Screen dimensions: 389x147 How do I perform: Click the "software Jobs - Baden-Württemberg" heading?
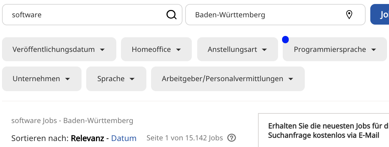click(x=72, y=120)
